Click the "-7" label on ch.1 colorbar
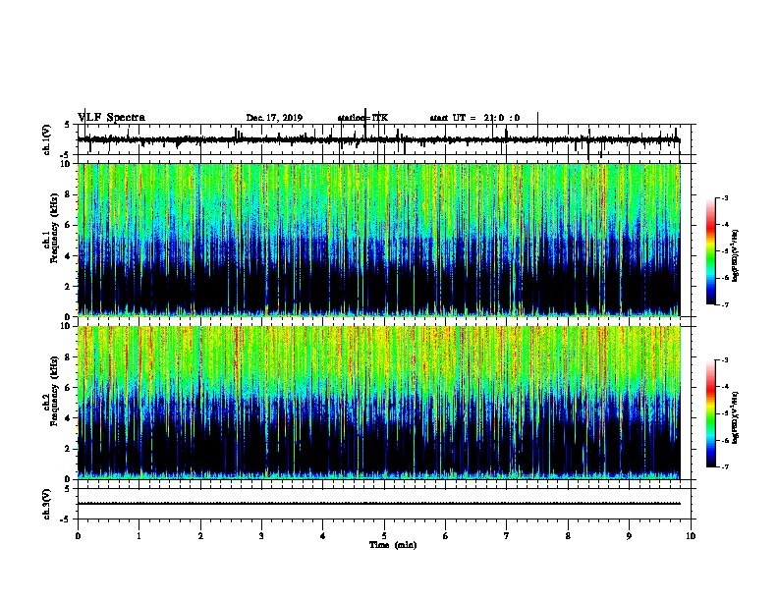The image size is (778, 601). pos(725,304)
